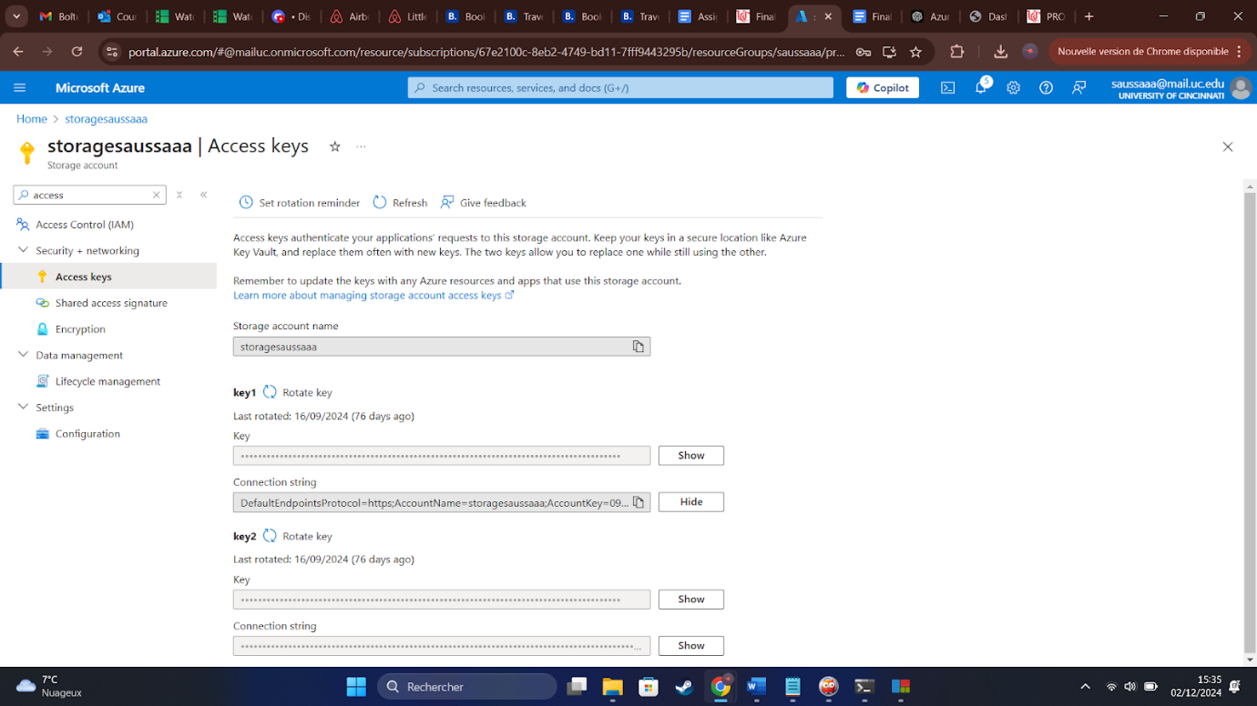Switch to the PRO browser tab
Screen dimensions: 1257x706
point(1045,16)
